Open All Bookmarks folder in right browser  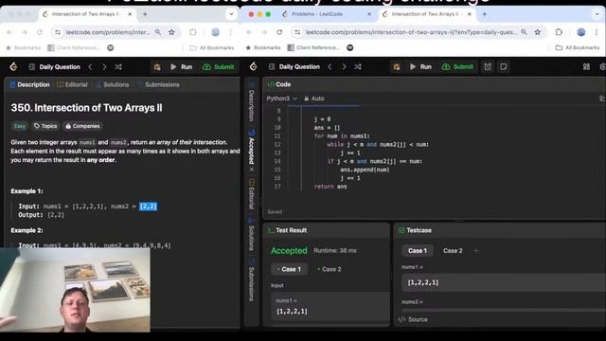pyautogui.click(x=578, y=47)
